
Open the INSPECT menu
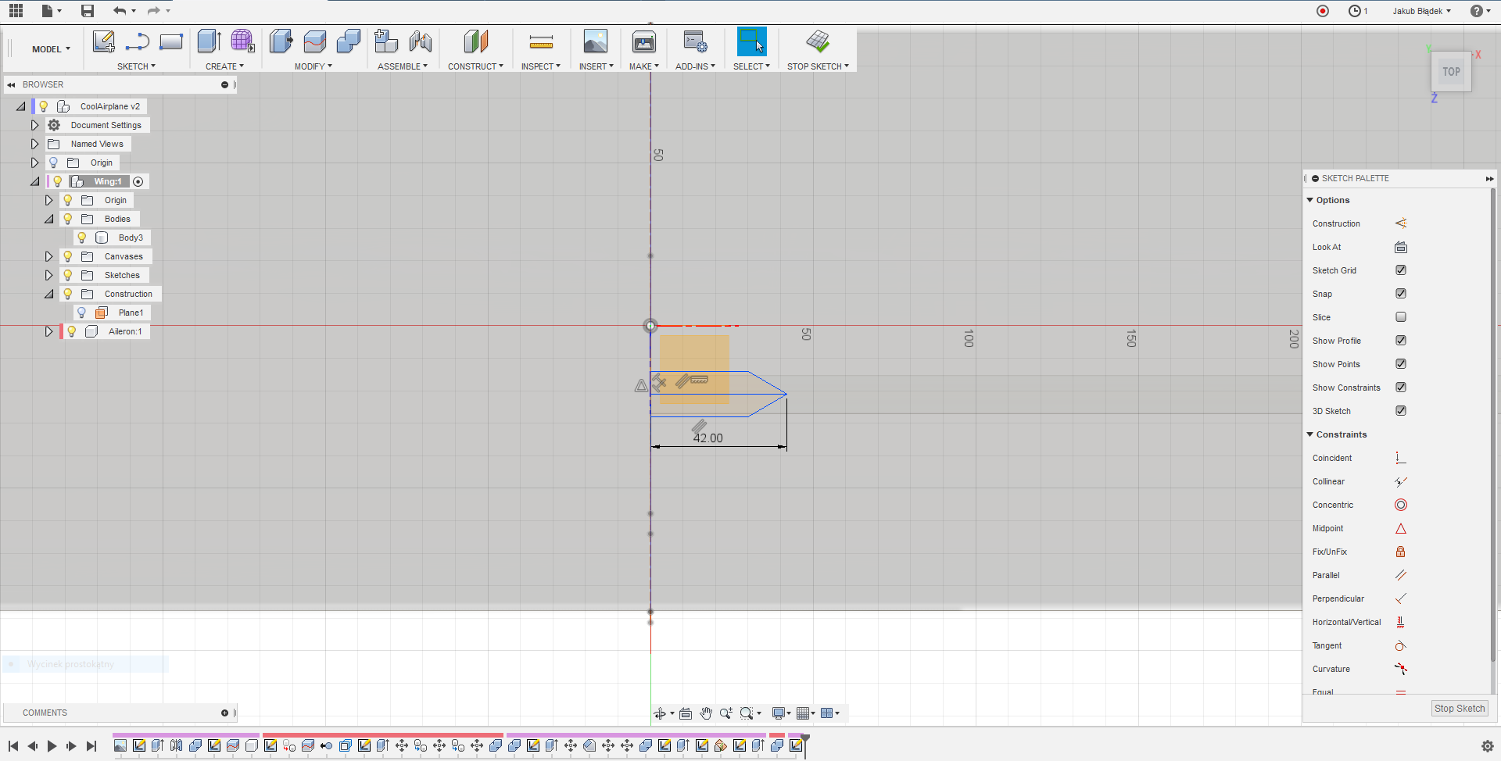click(x=540, y=66)
